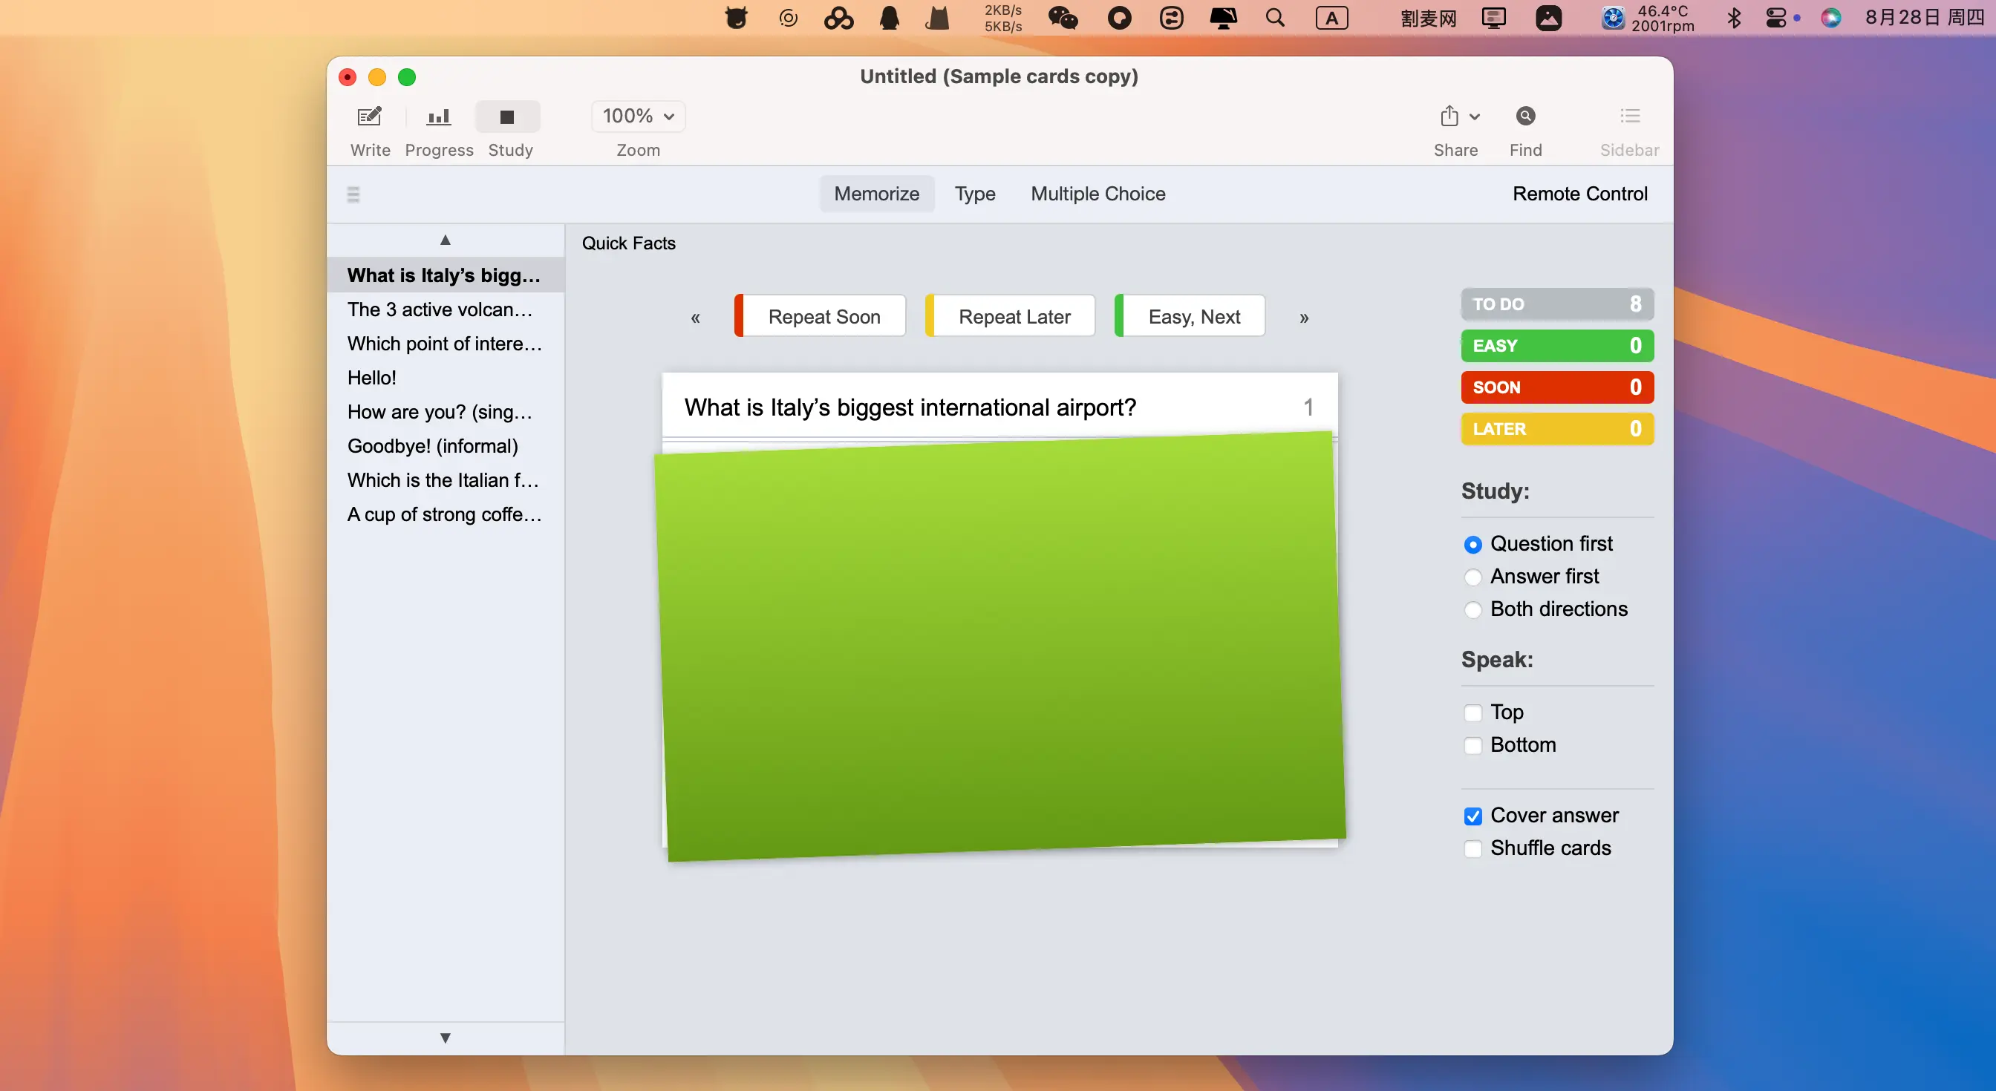The image size is (1996, 1091).
Task: Open the Share icon in toolbar
Action: [x=1449, y=116]
